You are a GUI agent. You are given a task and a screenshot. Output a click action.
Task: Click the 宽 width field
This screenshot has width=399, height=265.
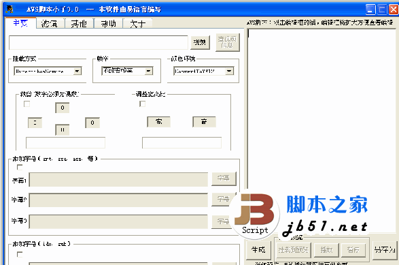(159, 122)
